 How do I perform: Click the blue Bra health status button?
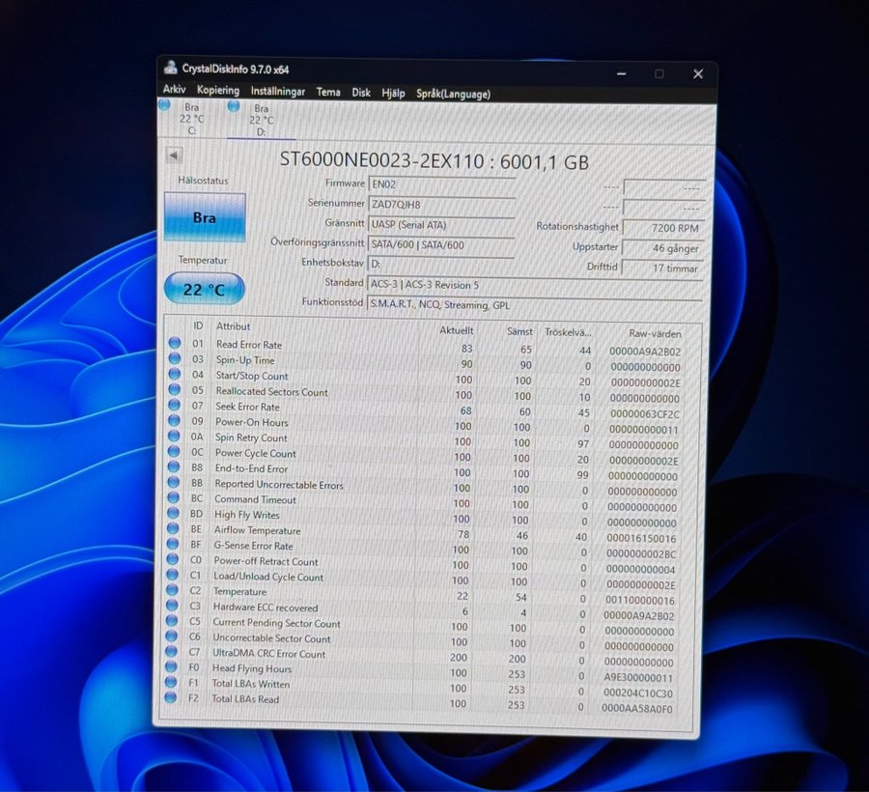pyautogui.click(x=205, y=217)
